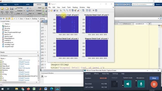The width and height of the screenshot is (162, 91).
Task: Stop the Movavi screen recording
Action: point(154,78)
